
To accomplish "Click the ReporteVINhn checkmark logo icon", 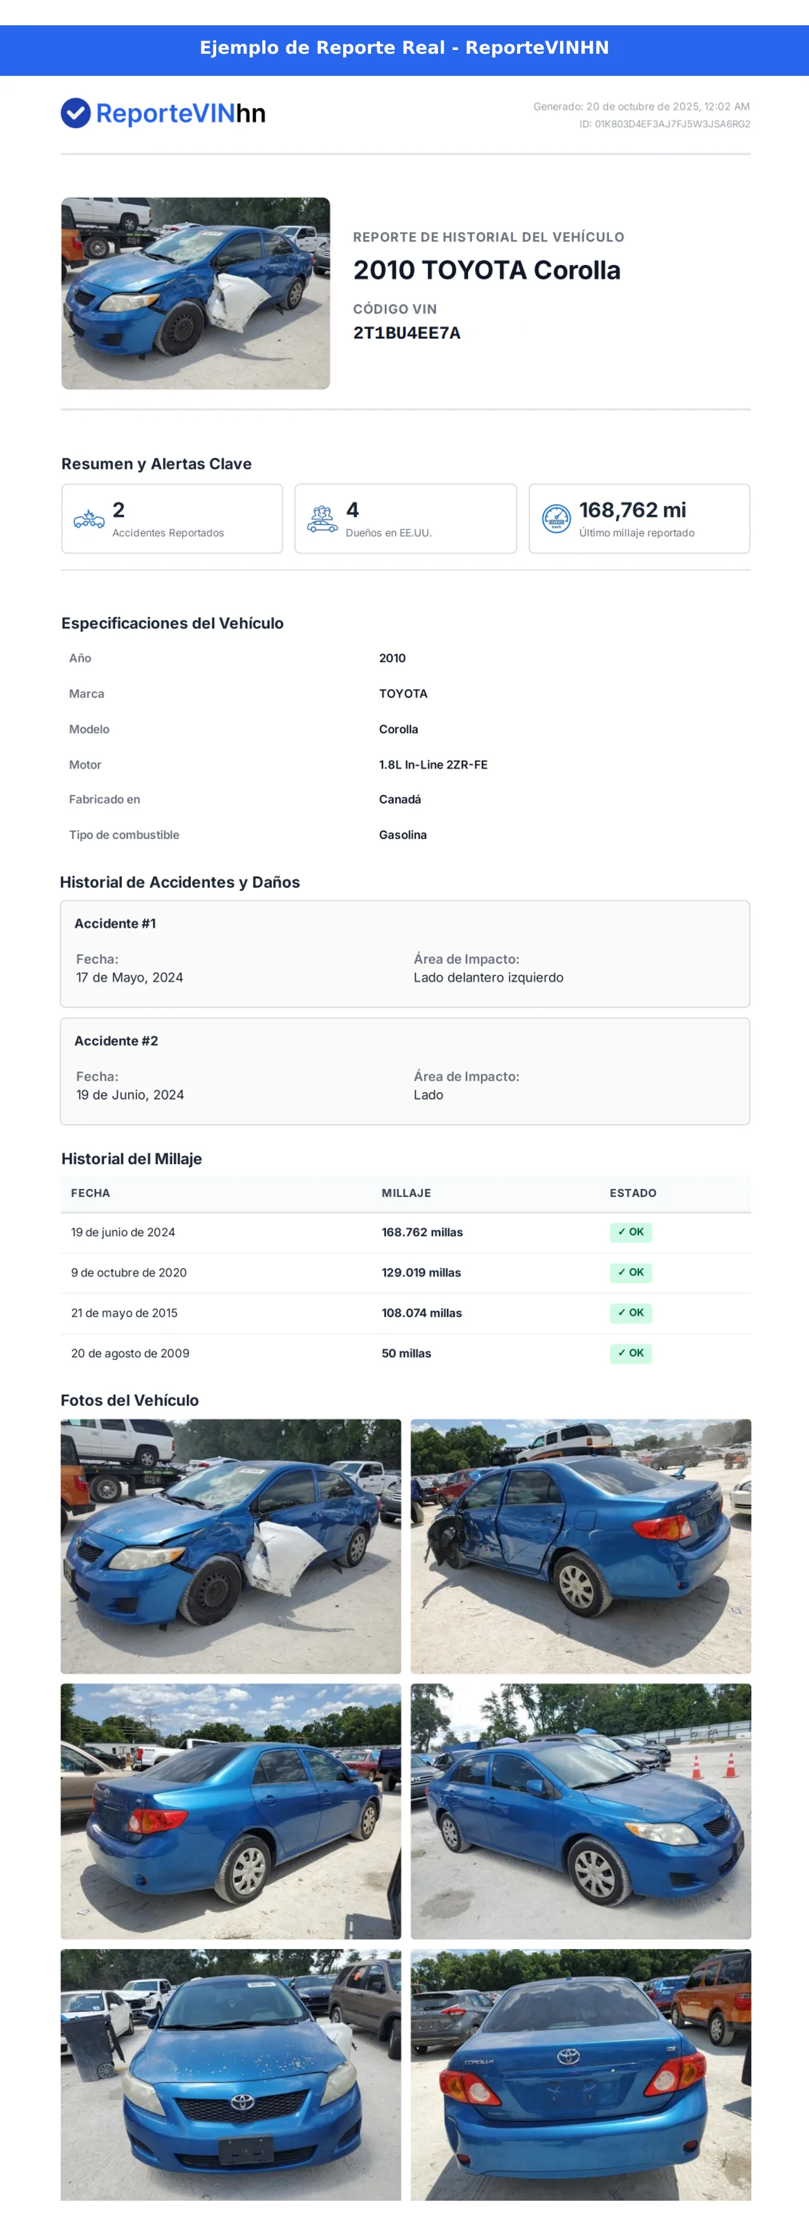I will (x=76, y=113).
